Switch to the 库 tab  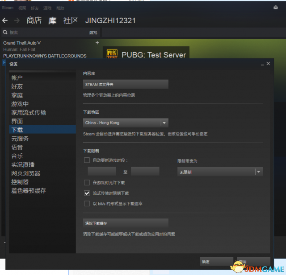point(52,21)
